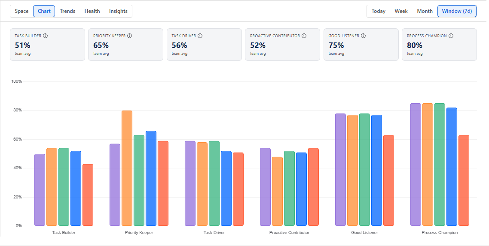Click the blue bar in Process Champion group
The image size is (489, 246).
click(452, 167)
